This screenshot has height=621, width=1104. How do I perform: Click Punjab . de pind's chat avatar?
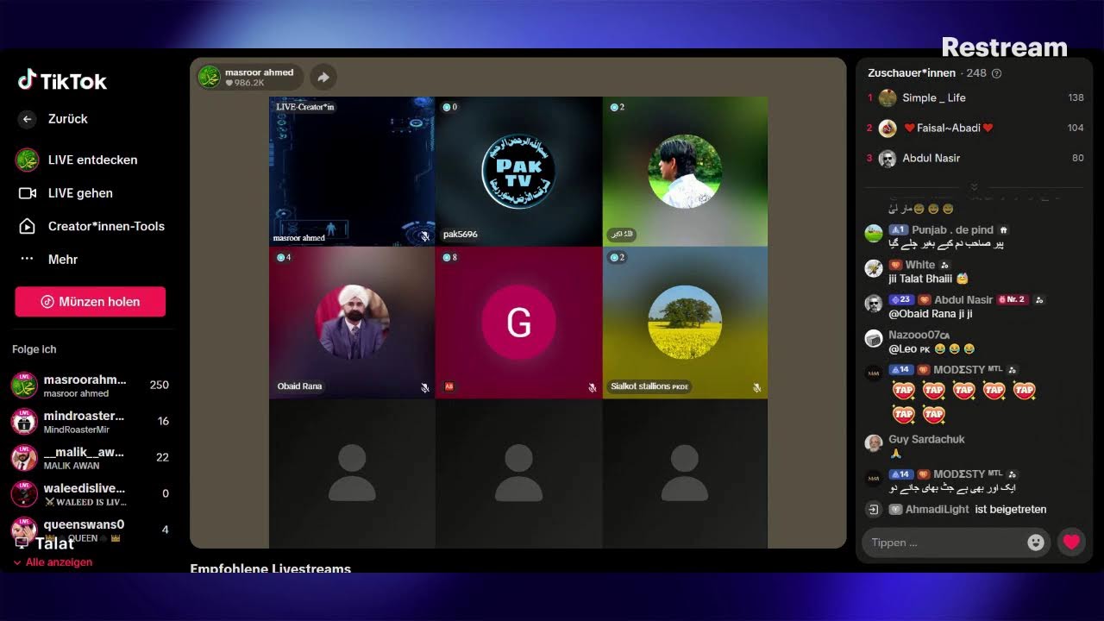pos(874,233)
